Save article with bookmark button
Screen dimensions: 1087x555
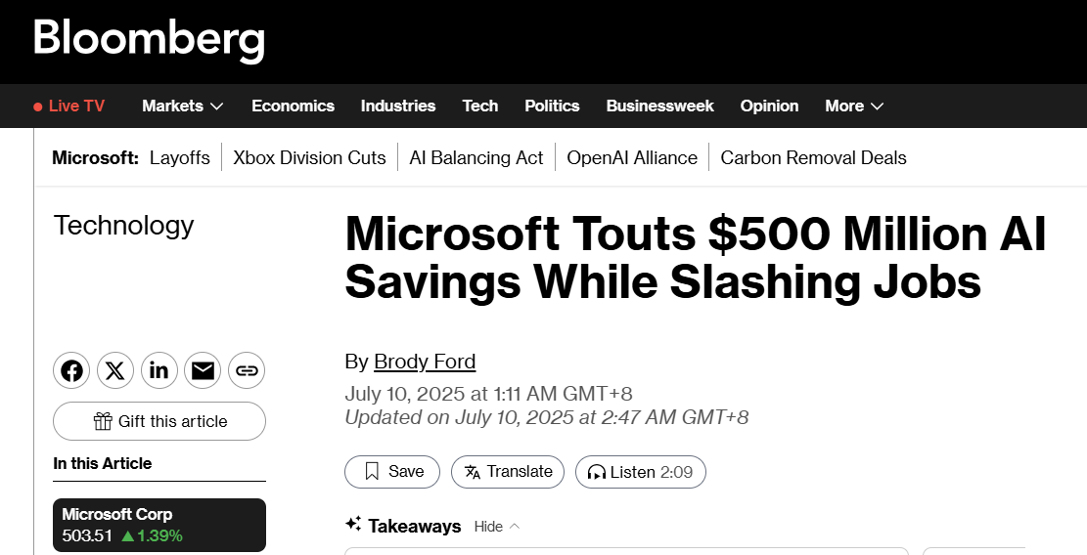tap(392, 472)
